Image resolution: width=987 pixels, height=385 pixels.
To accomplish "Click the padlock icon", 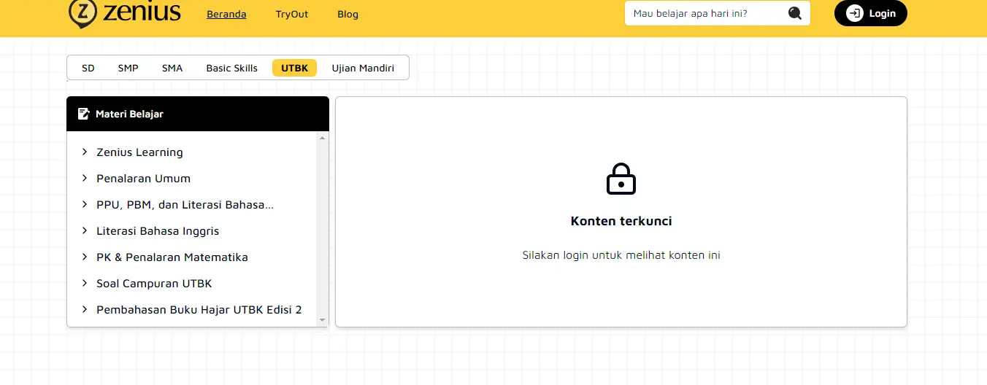I will tap(621, 179).
